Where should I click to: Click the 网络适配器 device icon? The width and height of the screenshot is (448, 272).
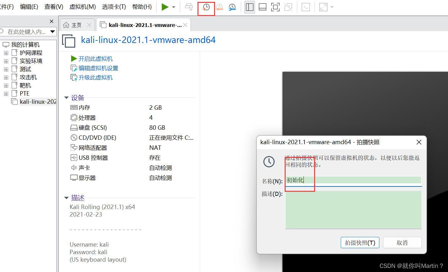(x=74, y=148)
